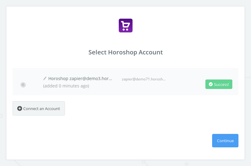Click the pencil edit icon beside account name
Screen dimensions: 251x166
[45, 79]
